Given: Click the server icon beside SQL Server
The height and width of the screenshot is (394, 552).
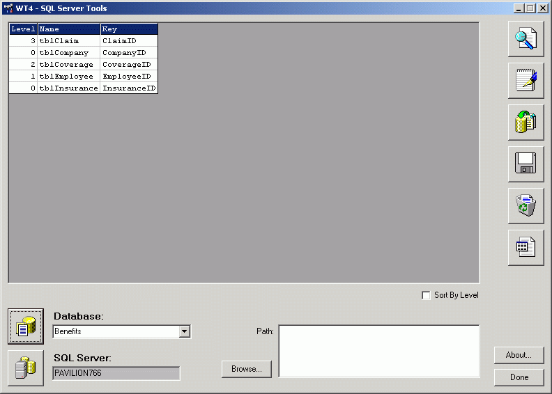Looking at the screenshot, I should click(x=26, y=368).
